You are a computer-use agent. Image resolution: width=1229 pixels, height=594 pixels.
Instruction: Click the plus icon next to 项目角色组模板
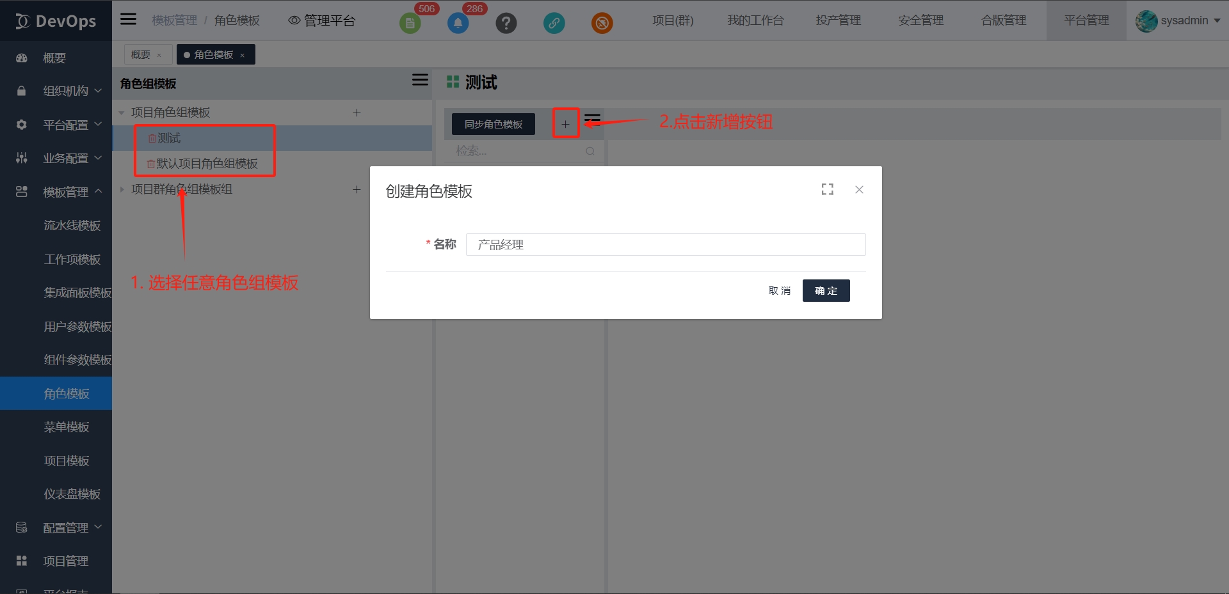357,113
